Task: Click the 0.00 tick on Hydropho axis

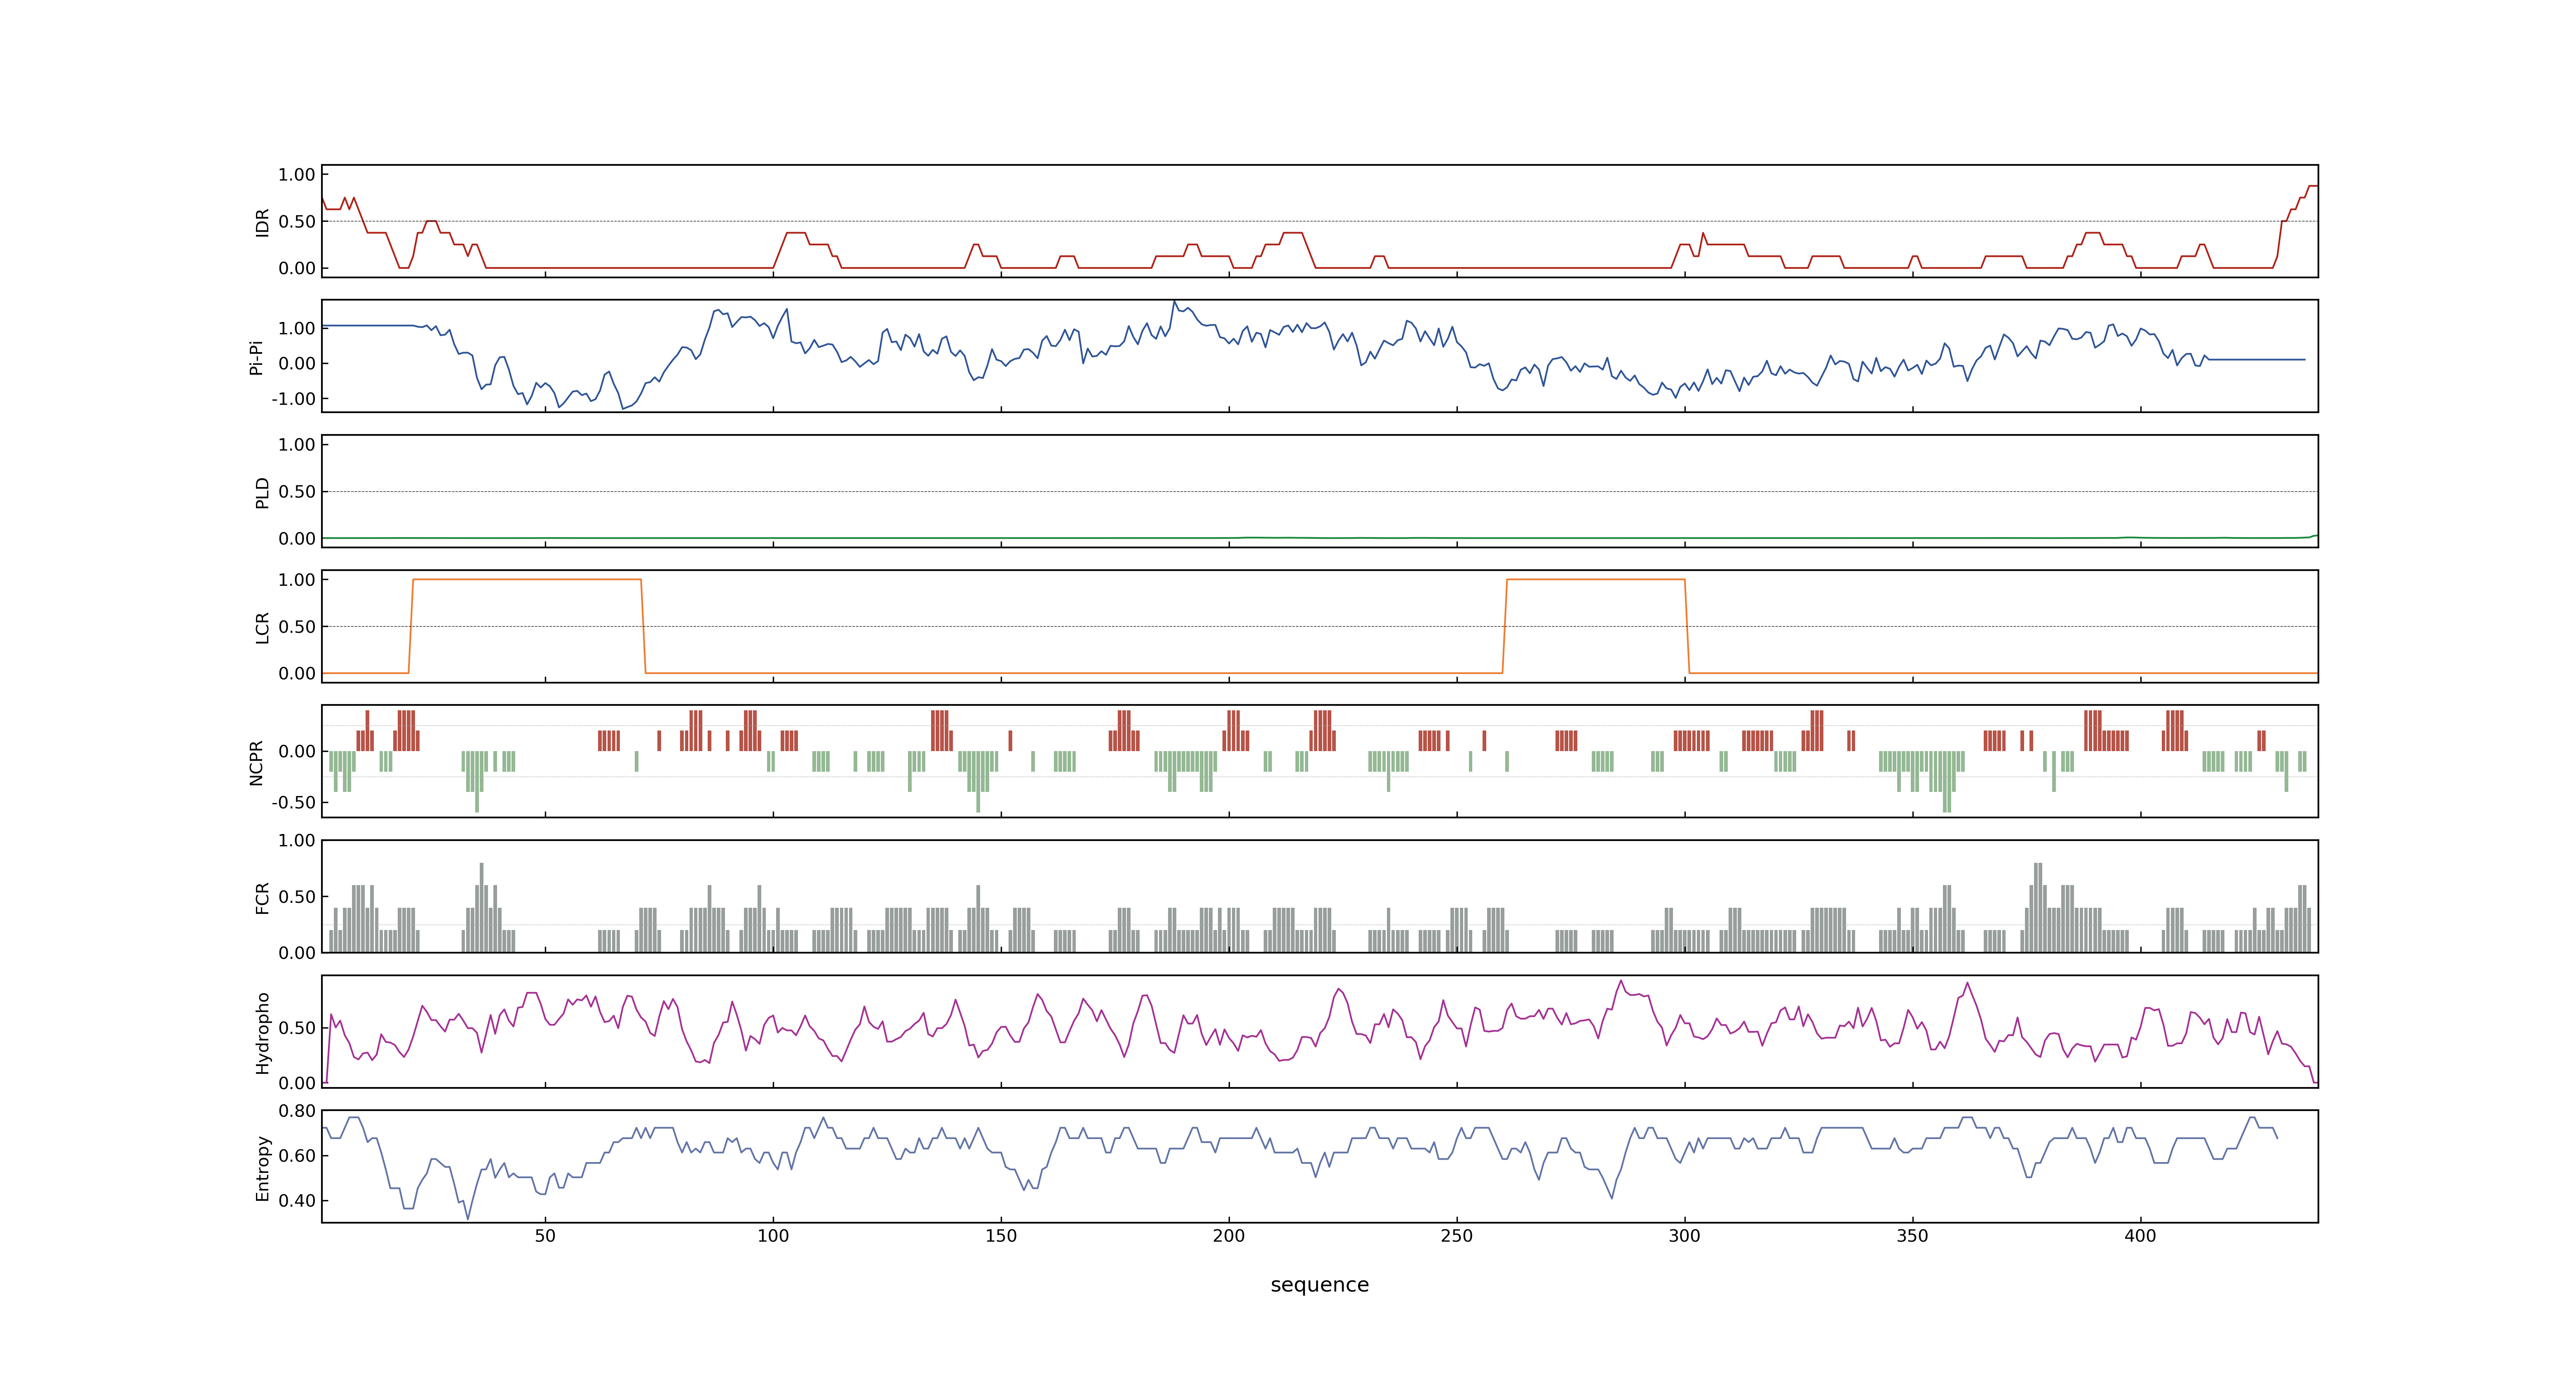Action: click(297, 1083)
